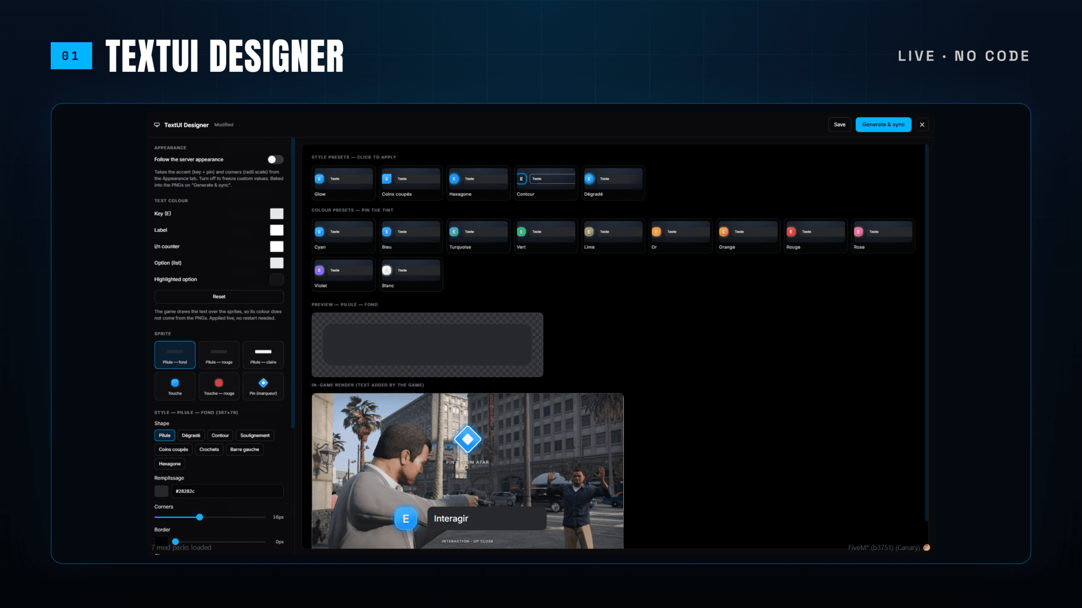The image size is (1082, 608).
Task: Click the Pilule fond preview canvas
Action: [427, 345]
